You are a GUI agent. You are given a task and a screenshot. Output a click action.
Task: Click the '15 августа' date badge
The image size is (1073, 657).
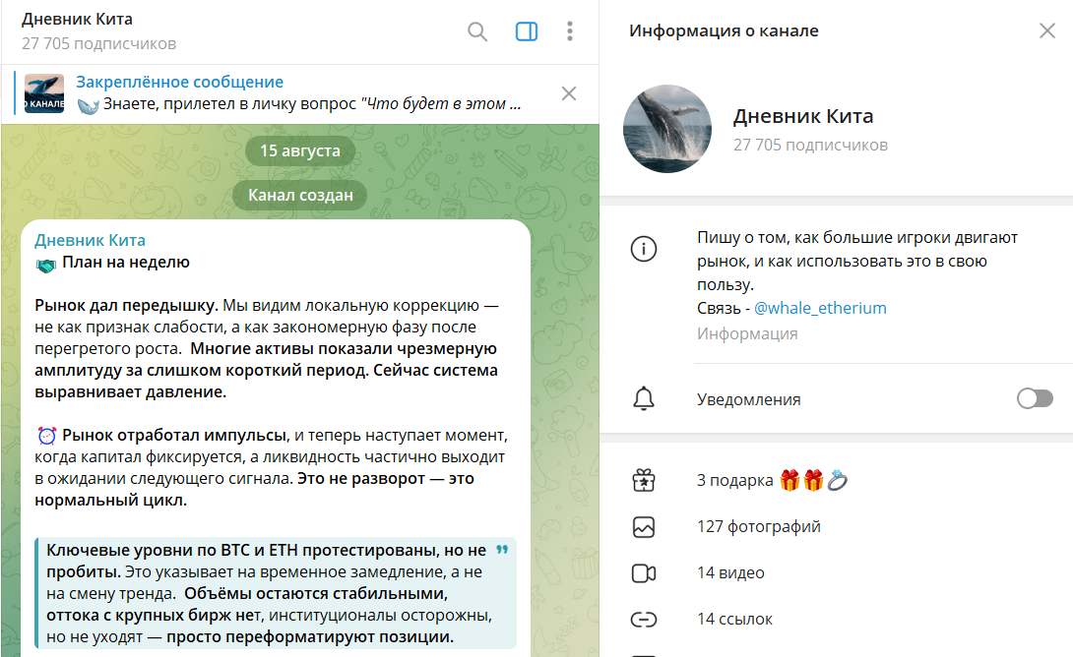click(300, 150)
